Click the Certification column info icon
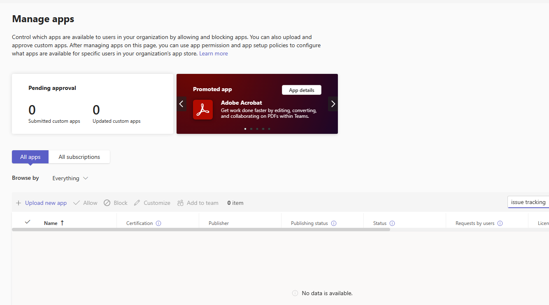Viewport: 549px width, 305px height. (158, 223)
